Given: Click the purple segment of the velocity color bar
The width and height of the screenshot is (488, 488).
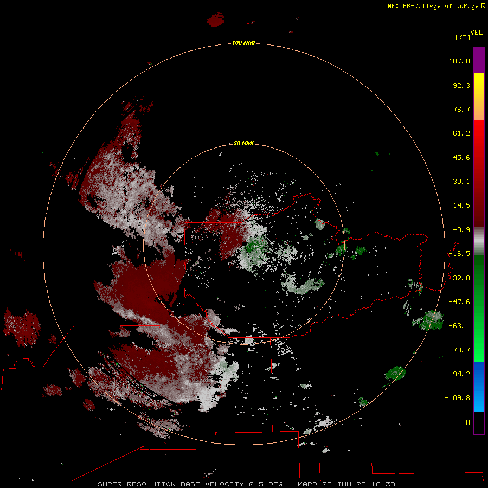Looking at the screenshot, I should tap(479, 60).
